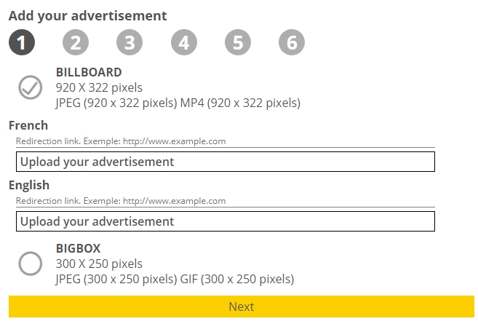
Task: Jump to step 2 in wizard
Action: pos(76,43)
